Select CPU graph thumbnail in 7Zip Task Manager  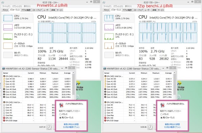click(x=109, y=18)
